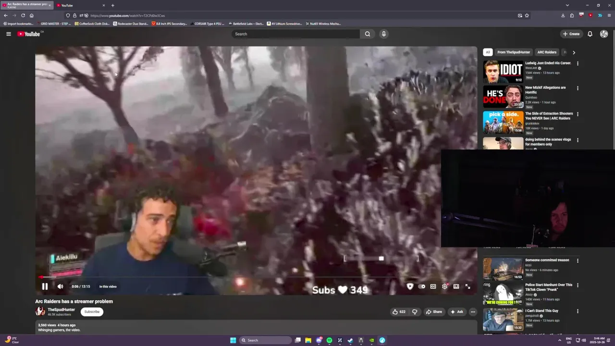Toggle autoplay switch in the player
Viewport: 615px width, 346px height.
tap(422, 286)
